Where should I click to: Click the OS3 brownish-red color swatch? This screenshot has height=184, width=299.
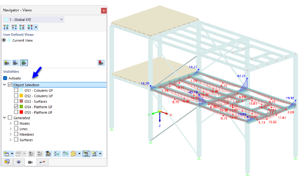pyautogui.click(x=21, y=101)
